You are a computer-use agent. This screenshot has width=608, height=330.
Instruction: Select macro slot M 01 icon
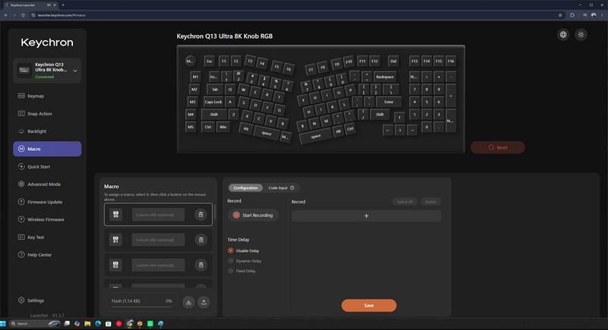pyautogui.click(x=116, y=240)
